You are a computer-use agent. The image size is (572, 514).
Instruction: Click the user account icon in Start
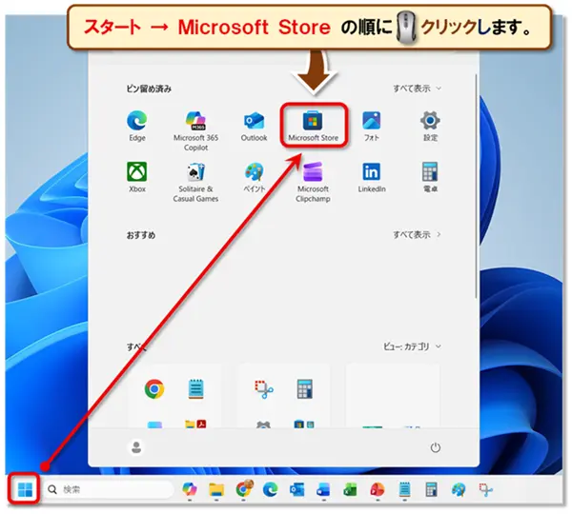click(136, 447)
